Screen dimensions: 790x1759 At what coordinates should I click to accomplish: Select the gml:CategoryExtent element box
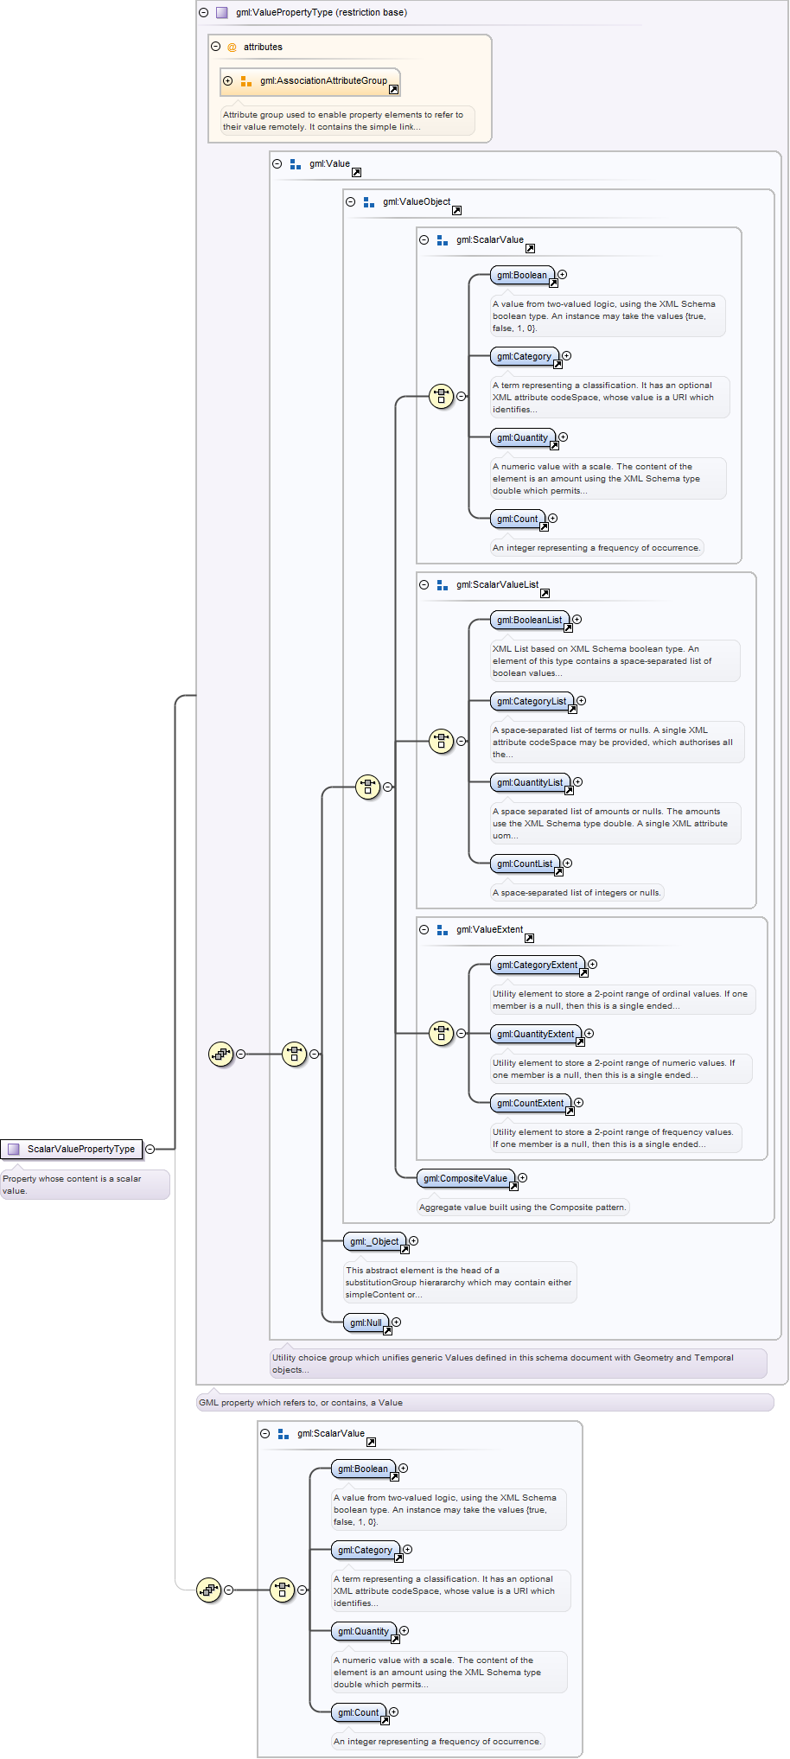538,966
